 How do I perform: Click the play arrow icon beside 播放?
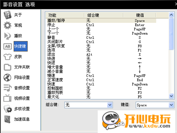7,36
